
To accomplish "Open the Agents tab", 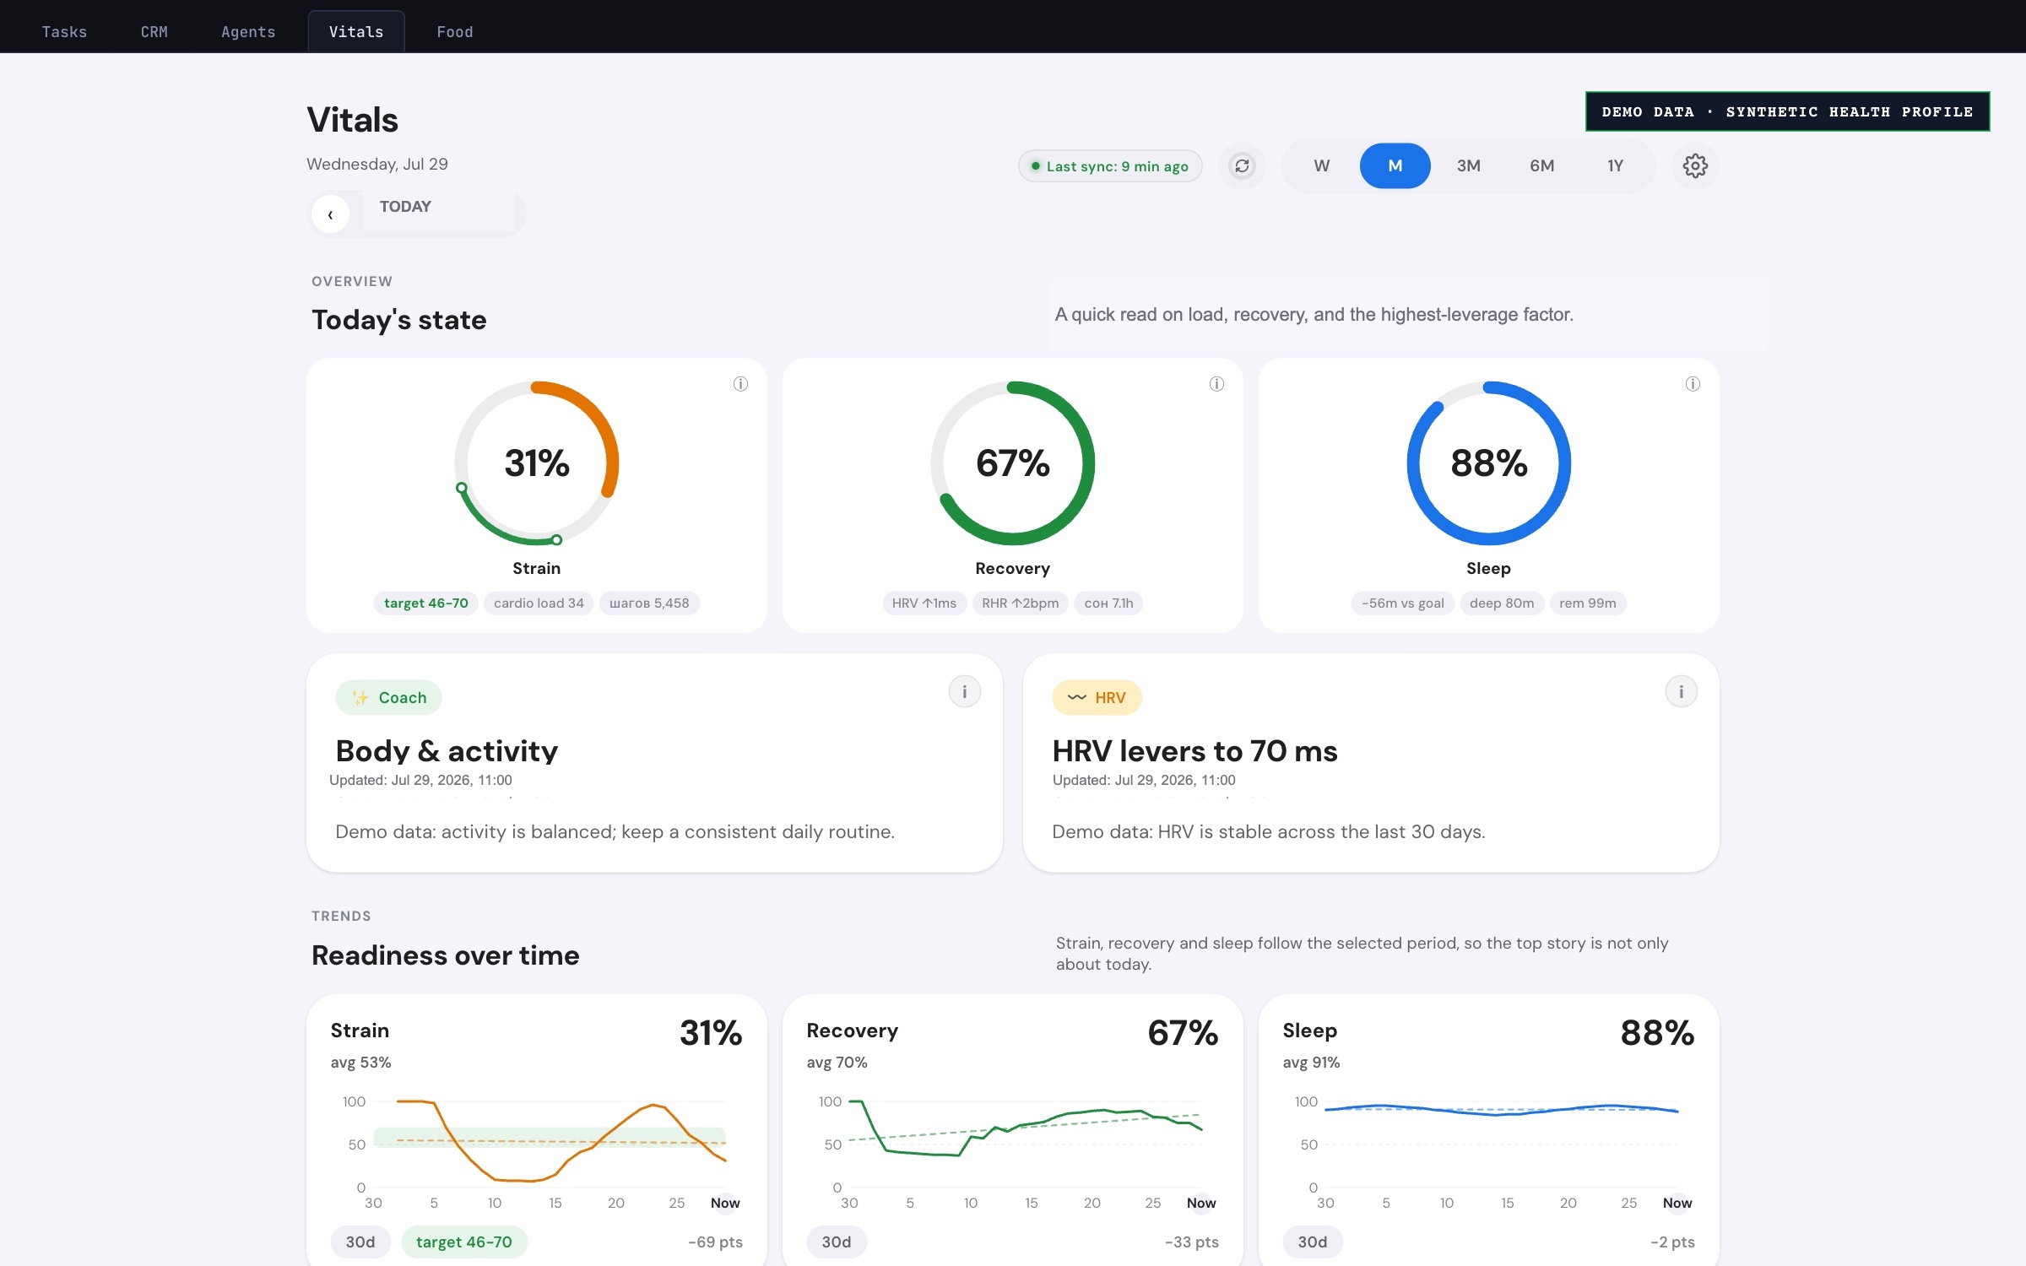I will (248, 32).
